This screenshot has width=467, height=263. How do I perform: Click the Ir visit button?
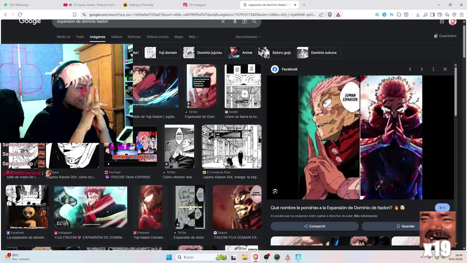click(442, 207)
